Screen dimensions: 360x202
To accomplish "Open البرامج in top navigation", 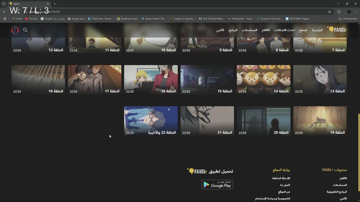I will point(233,30).
